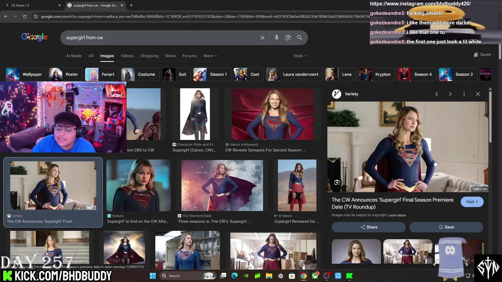Open the three-dot menu in preview panel

click(x=464, y=94)
